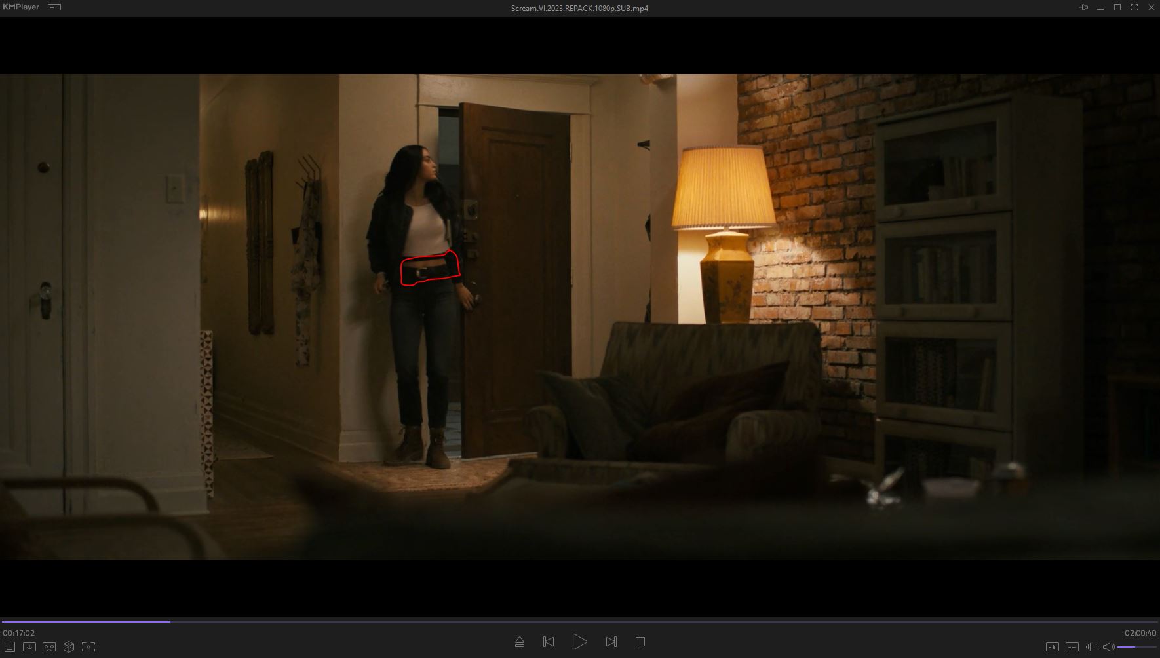Enable VR mode with the goggles icon

49,647
